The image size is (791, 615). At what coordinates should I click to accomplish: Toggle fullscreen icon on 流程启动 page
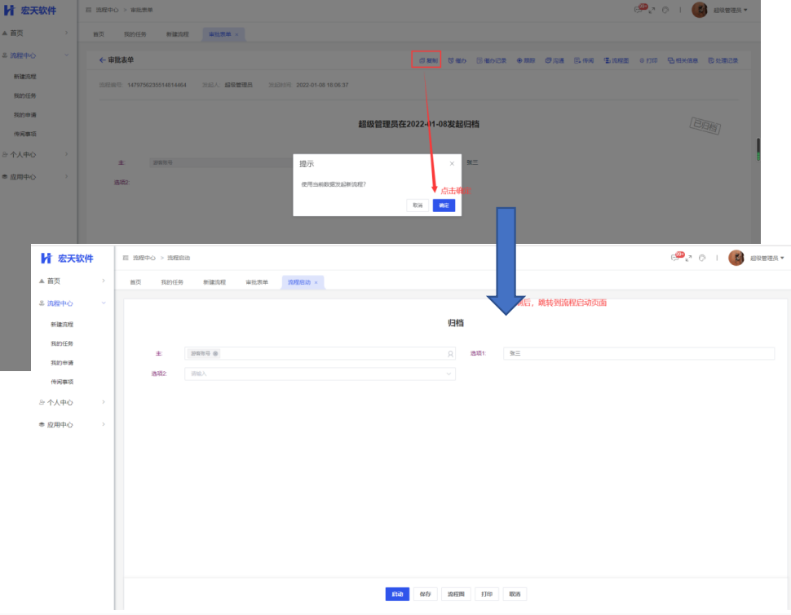(x=688, y=258)
